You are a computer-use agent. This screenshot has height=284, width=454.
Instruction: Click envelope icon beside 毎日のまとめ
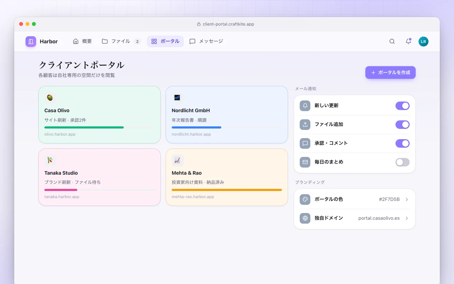(305, 162)
